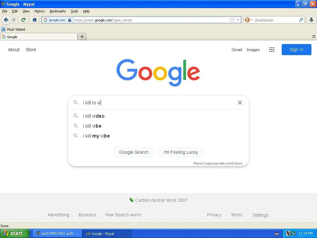Go back with the browser back arrow
The height and width of the screenshot is (238, 317).
[x=6, y=20]
